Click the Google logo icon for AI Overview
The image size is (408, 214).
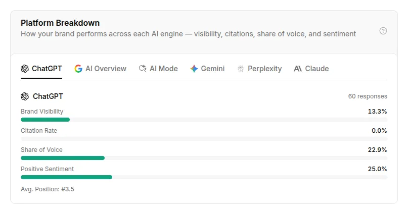(78, 69)
